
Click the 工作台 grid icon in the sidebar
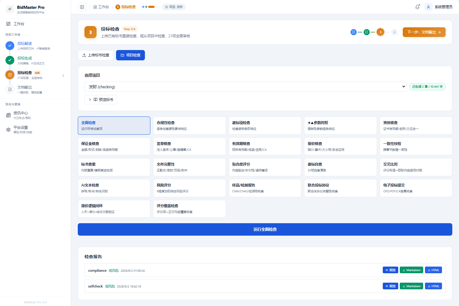pos(9,24)
